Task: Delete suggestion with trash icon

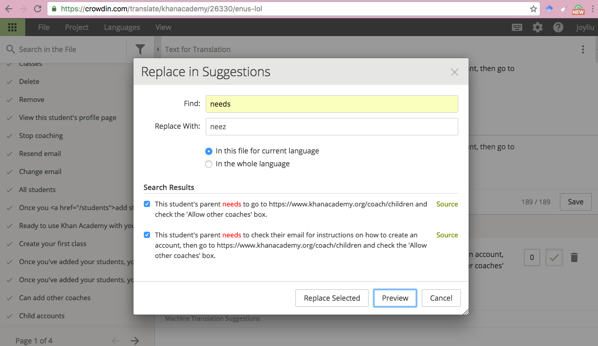Action: coord(574,257)
